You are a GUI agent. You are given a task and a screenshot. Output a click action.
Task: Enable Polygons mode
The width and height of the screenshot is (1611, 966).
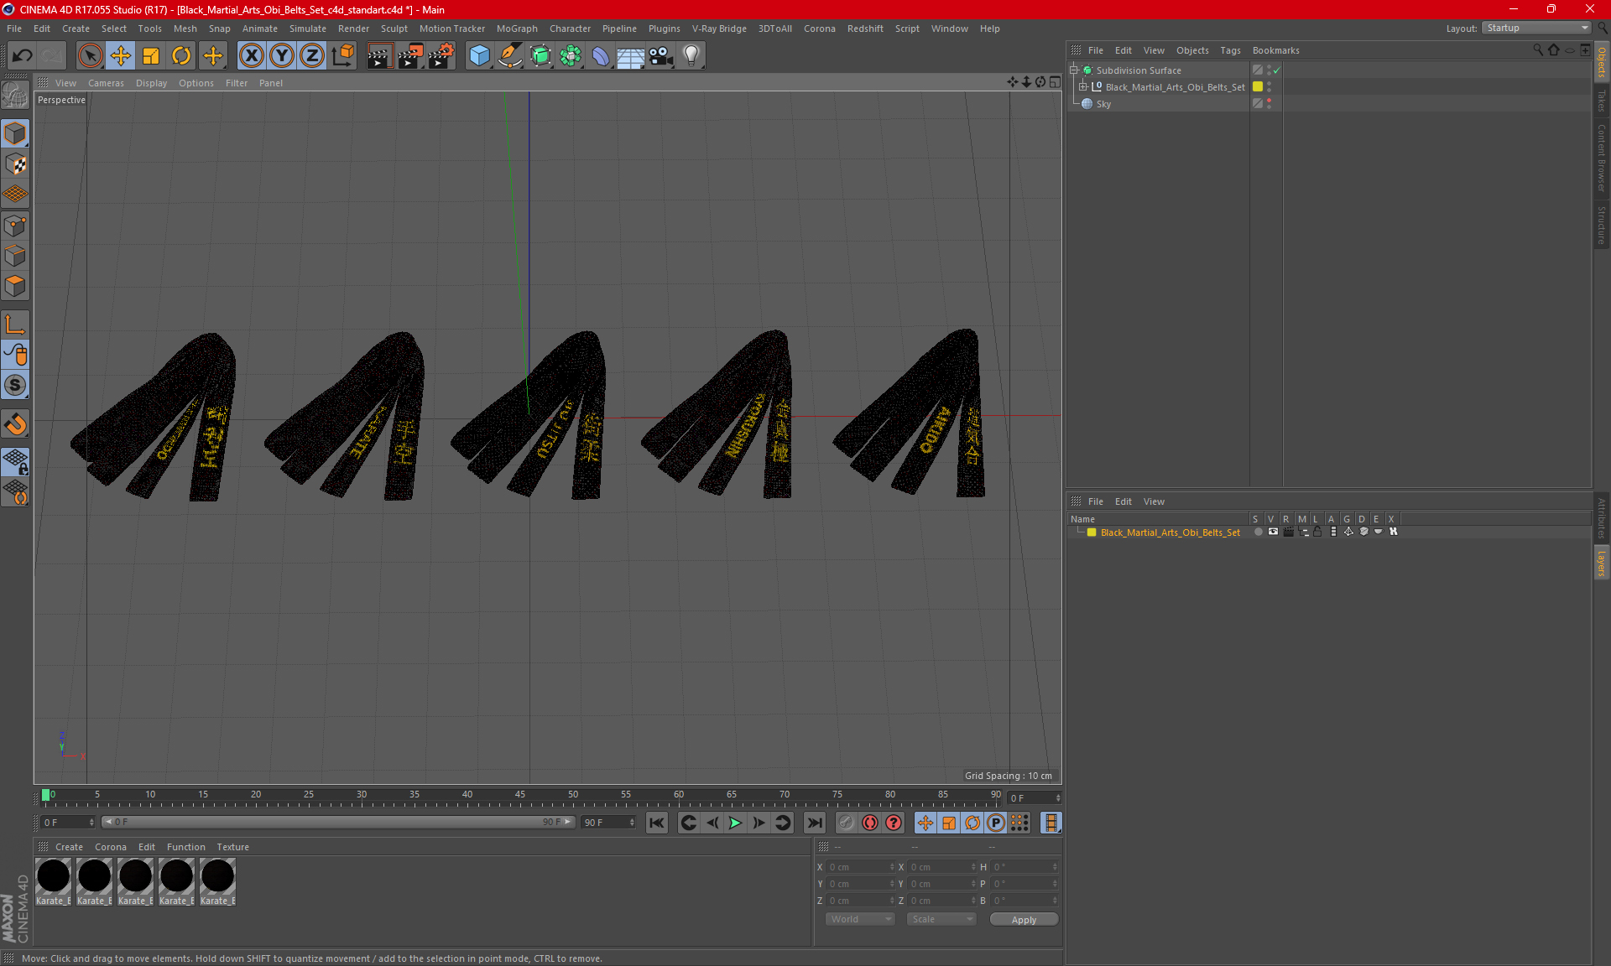[15, 287]
